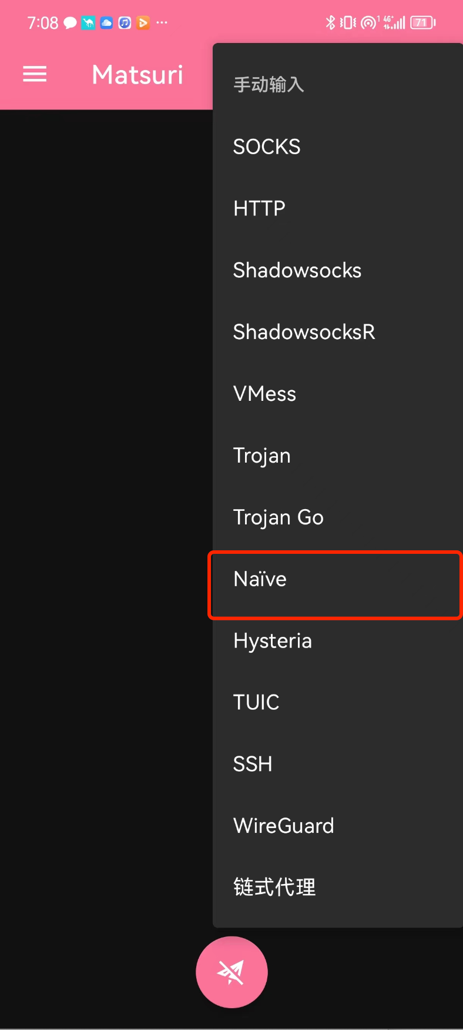Choose the Naïve menu item
This screenshot has height=1030, width=463.
(260, 579)
